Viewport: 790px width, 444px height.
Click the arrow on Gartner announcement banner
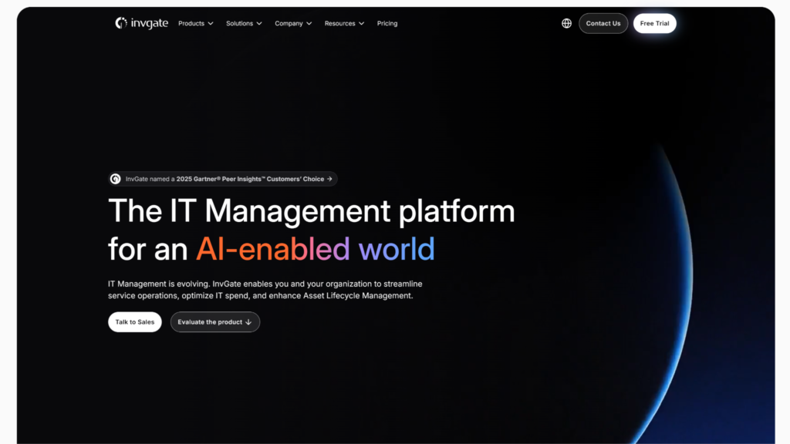(329, 179)
